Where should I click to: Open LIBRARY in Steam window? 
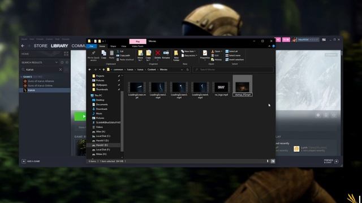pyautogui.click(x=59, y=46)
